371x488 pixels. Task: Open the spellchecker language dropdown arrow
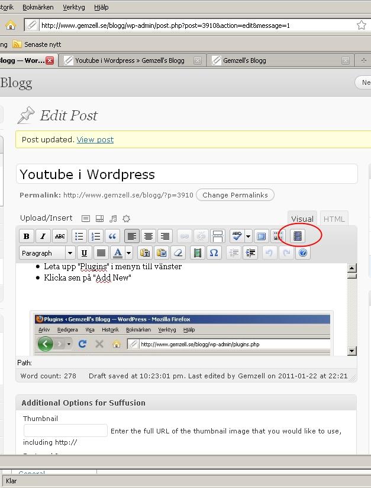click(x=249, y=236)
